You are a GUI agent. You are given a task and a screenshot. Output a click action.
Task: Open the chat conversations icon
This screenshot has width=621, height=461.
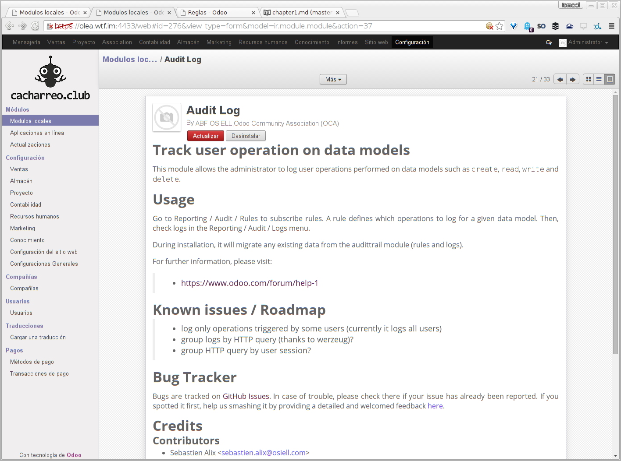coord(549,42)
